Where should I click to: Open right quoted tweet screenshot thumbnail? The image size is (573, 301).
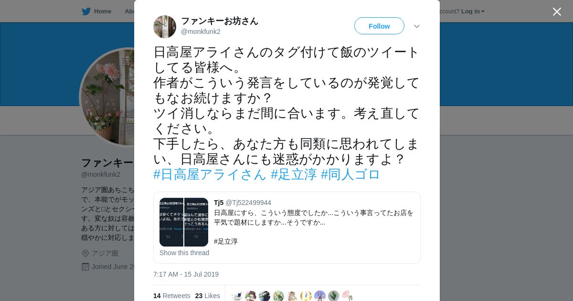pyautogui.click(x=196, y=222)
